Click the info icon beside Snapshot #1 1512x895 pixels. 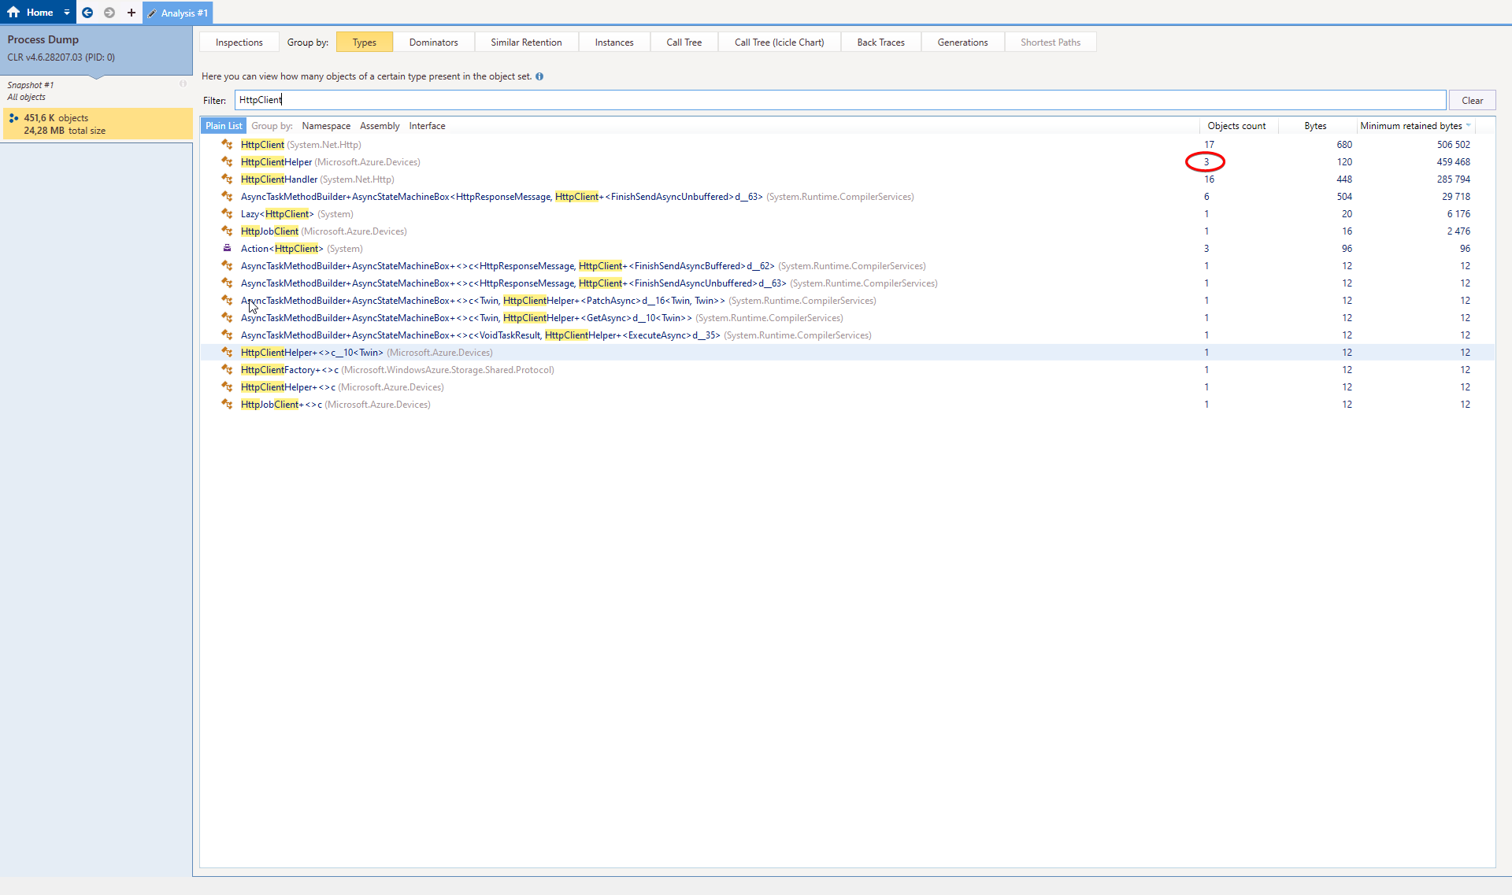click(x=183, y=83)
